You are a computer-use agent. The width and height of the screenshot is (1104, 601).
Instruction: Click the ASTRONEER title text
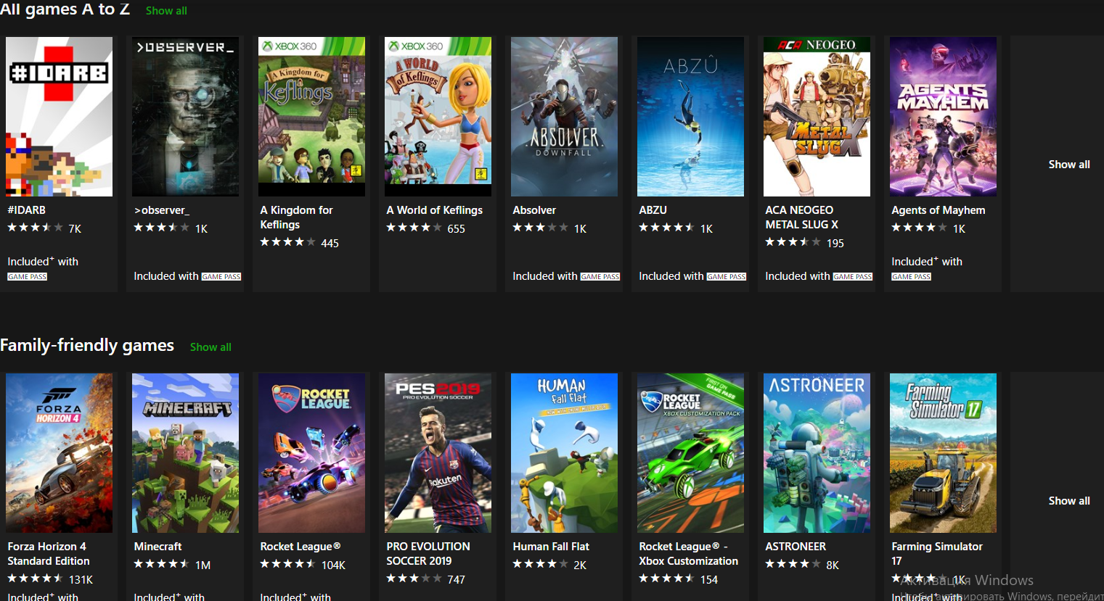796,547
